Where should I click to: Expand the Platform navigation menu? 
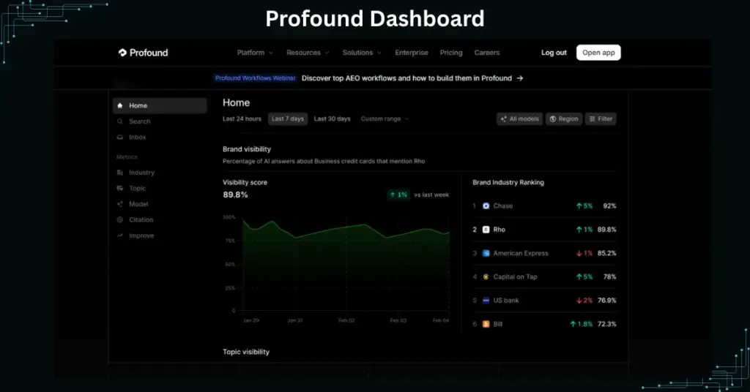255,53
